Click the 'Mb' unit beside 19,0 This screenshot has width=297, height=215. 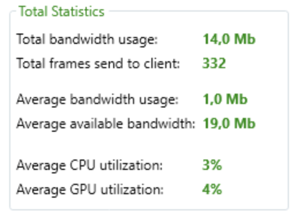click(244, 123)
